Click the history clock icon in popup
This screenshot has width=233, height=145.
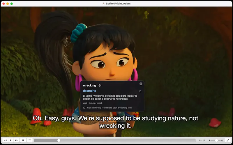coord(84,108)
